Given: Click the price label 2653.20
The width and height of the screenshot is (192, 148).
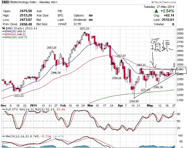Looking at the screenshot, I should point(52,47).
